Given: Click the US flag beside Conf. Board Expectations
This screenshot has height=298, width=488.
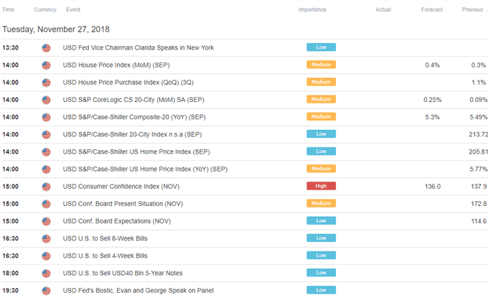Looking at the screenshot, I should 46,221.
